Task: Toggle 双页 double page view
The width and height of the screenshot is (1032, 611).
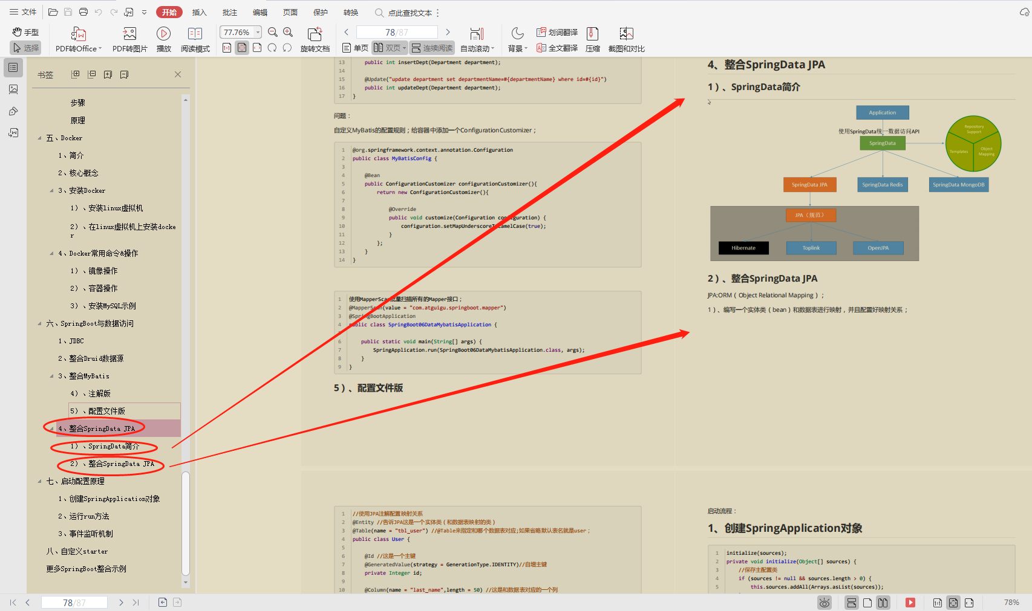Action: click(390, 48)
